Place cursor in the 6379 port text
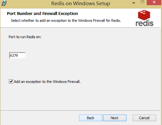The height and width of the screenshot is (125, 162). [x=14, y=56]
